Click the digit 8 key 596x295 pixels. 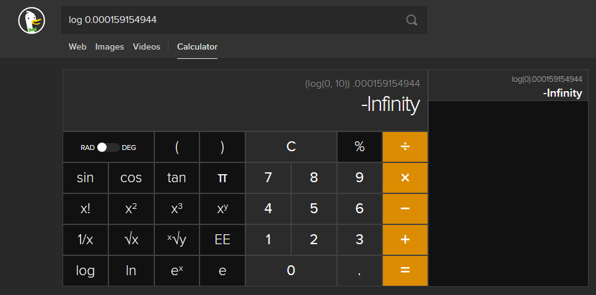[314, 178]
